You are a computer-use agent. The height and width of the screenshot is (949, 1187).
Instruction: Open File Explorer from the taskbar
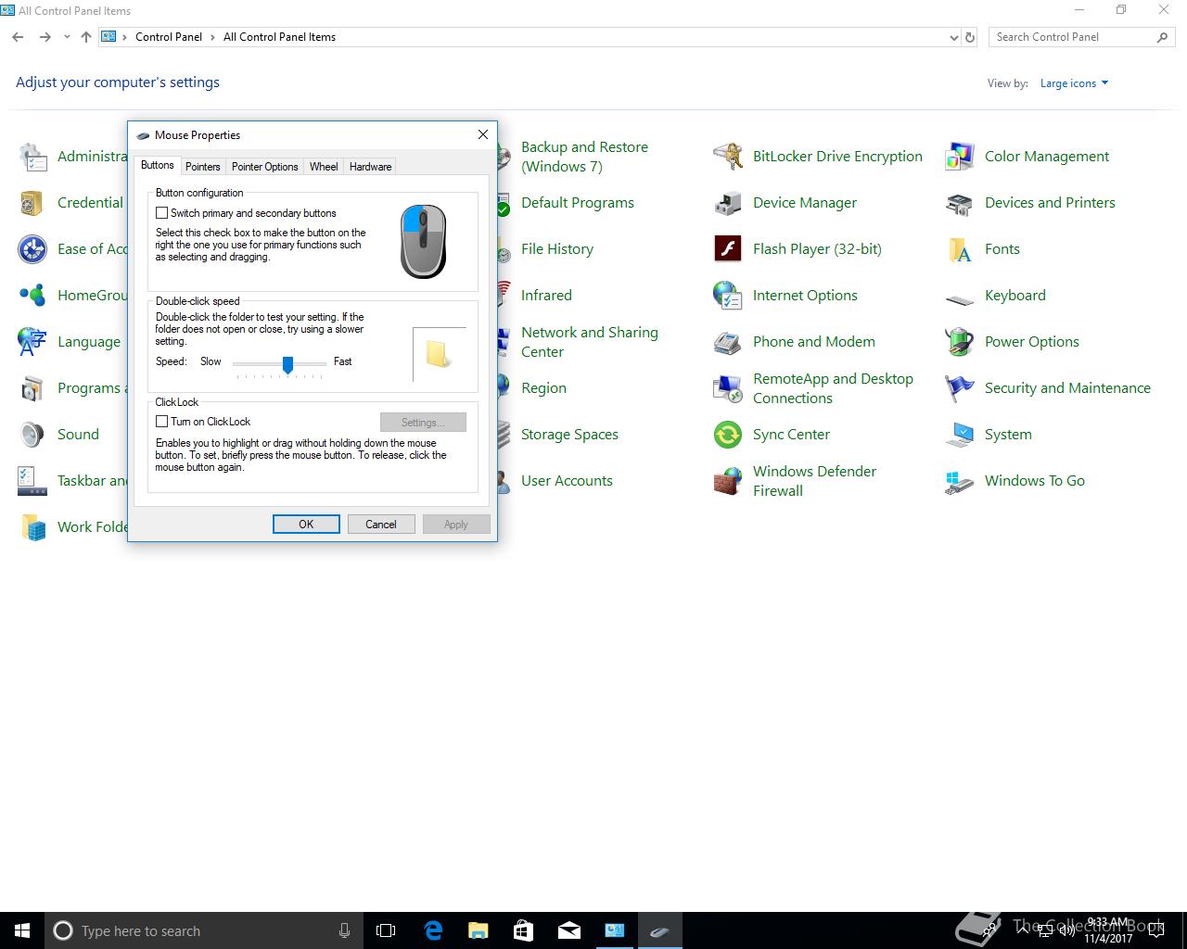pos(479,930)
